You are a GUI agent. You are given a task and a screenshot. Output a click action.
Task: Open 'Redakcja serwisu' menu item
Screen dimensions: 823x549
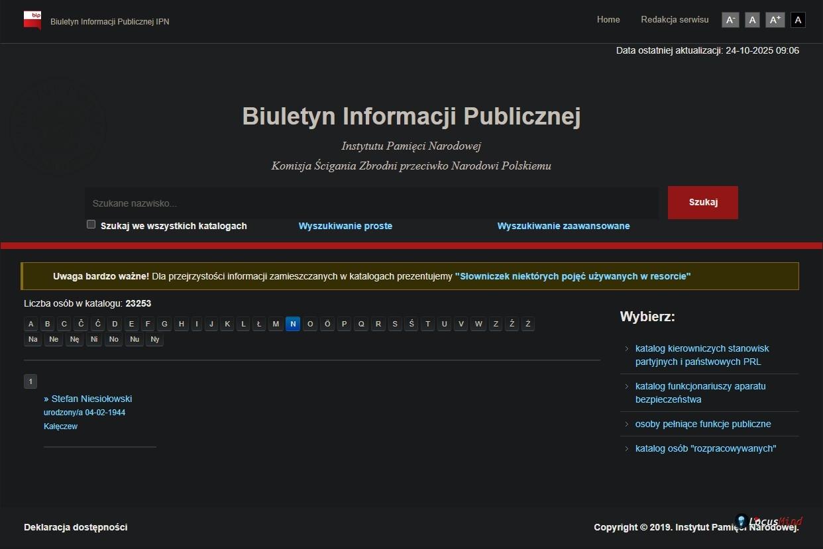(x=675, y=20)
